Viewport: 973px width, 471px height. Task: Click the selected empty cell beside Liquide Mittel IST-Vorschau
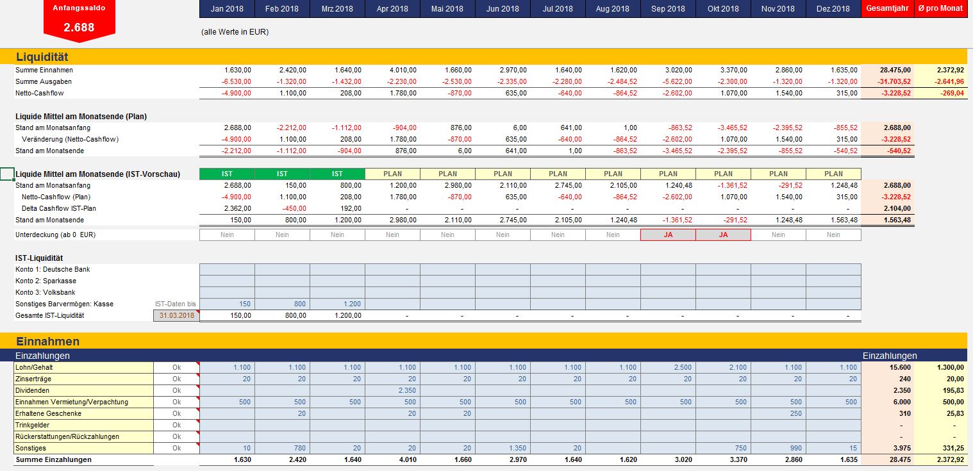pyautogui.click(x=7, y=174)
